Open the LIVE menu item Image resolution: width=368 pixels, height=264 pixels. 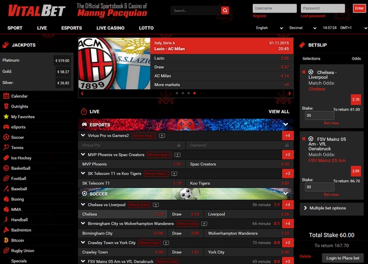tap(42, 28)
